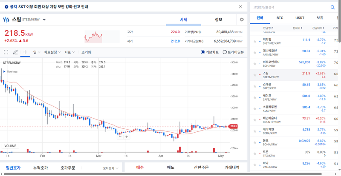Close the SKT notice banner
Screen dimensions: 341x176
[240, 7]
